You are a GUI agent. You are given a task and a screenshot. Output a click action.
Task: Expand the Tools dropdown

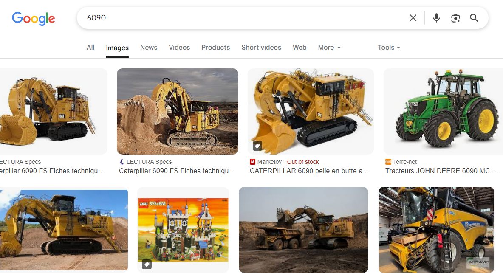(x=389, y=48)
